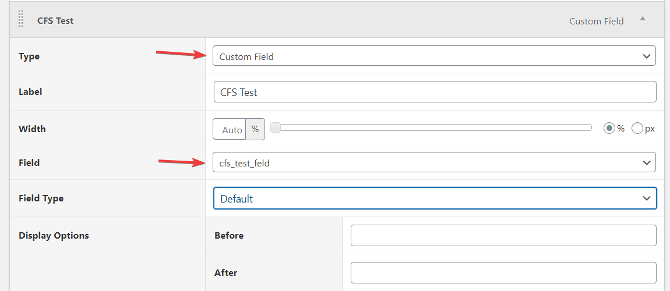
Task: Open the Field dropdown showing cfs_test_feld
Action: coord(434,162)
